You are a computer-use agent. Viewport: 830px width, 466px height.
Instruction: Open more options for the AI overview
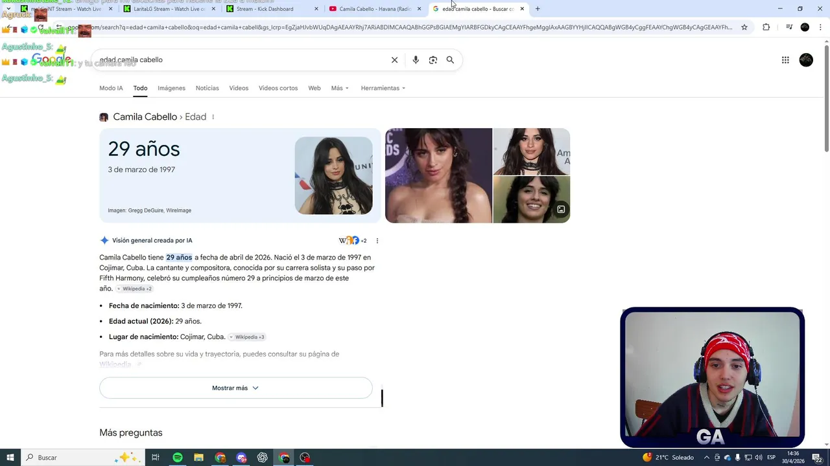pos(377,241)
